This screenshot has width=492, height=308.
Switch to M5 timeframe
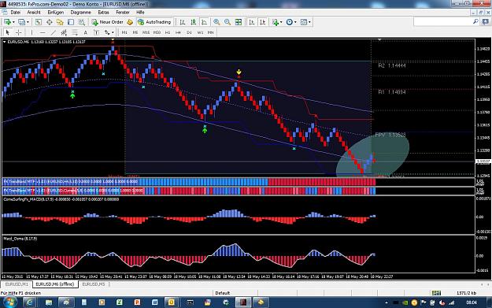pos(135,32)
